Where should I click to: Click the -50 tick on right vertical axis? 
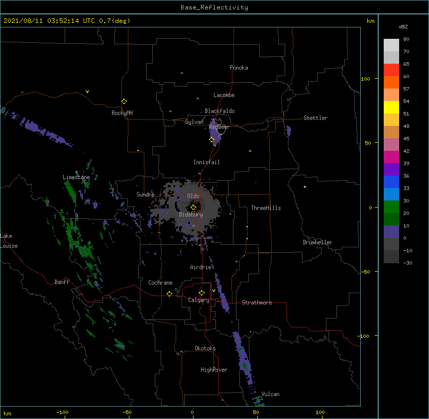(365, 272)
